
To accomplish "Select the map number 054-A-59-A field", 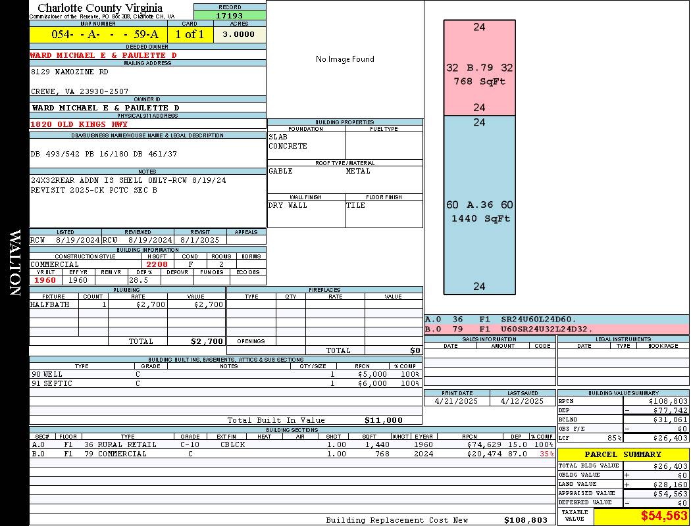I will [98, 35].
